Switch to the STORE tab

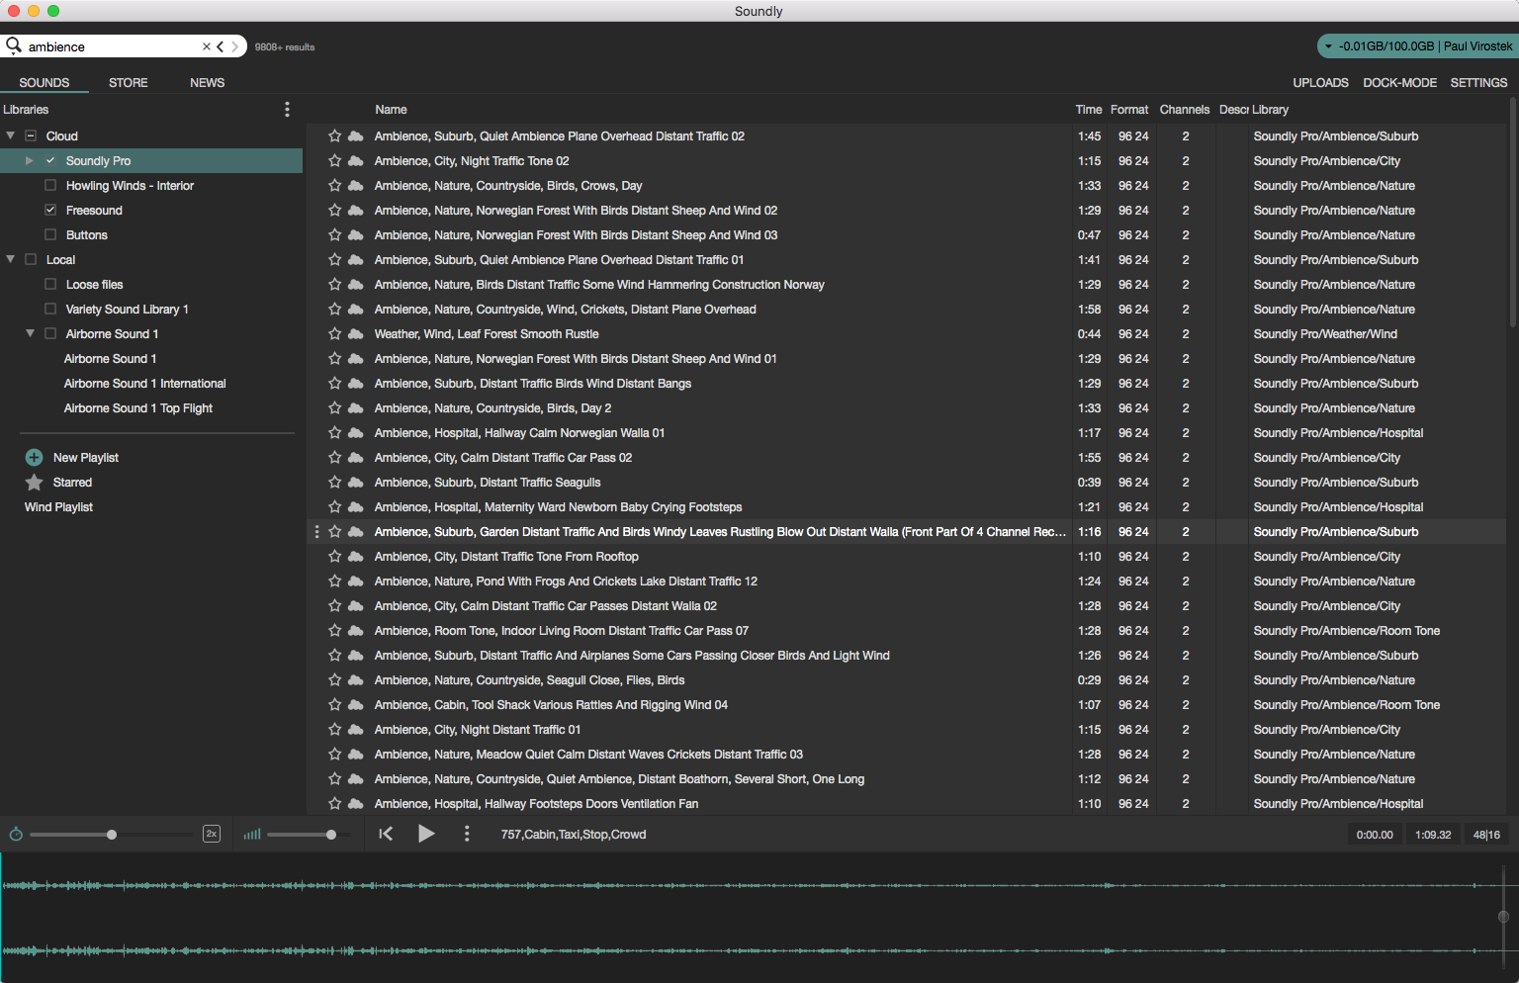tap(128, 82)
